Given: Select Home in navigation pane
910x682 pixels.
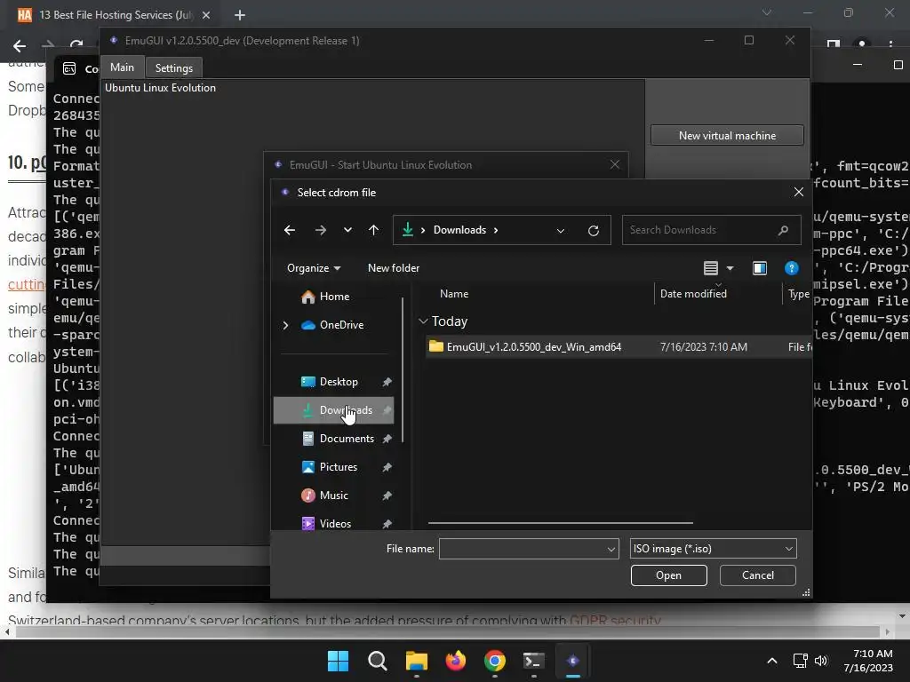Looking at the screenshot, I should click(335, 297).
